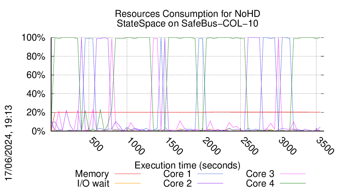This screenshot has width=341, height=191.
Task: Click the 0% y-axis label
Action: (x=39, y=131)
